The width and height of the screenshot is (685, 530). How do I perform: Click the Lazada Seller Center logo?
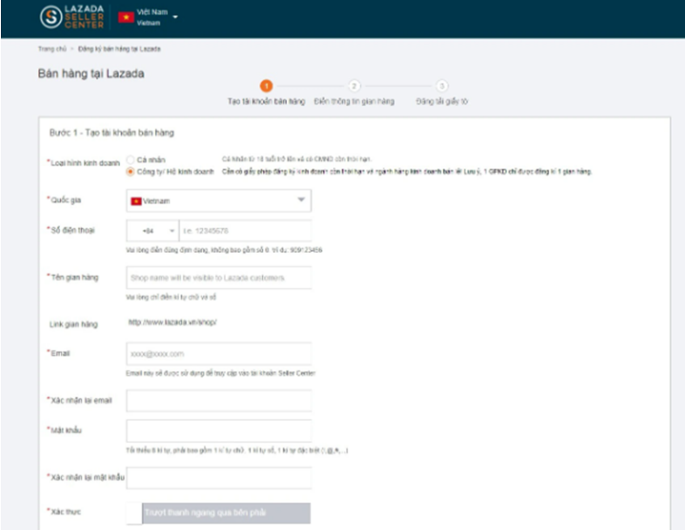point(72,17)
